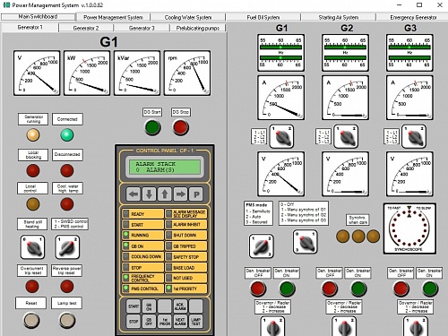
Task: Turn the SWBD/PMS control selector switch
Action: 67,247
